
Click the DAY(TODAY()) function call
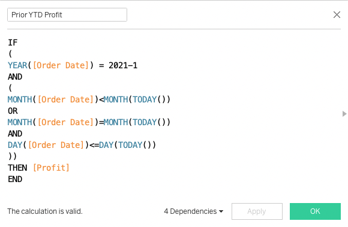point(128,145)
